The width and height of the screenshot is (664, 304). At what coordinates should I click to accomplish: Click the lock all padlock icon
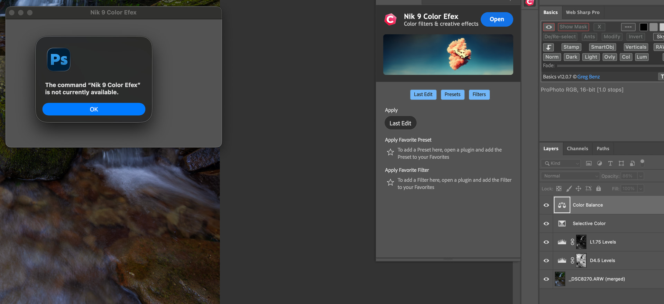599,189
